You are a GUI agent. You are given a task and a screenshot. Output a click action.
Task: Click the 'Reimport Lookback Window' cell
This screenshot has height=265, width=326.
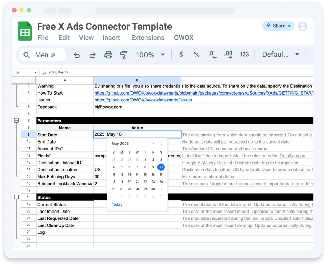pos(65,184)
